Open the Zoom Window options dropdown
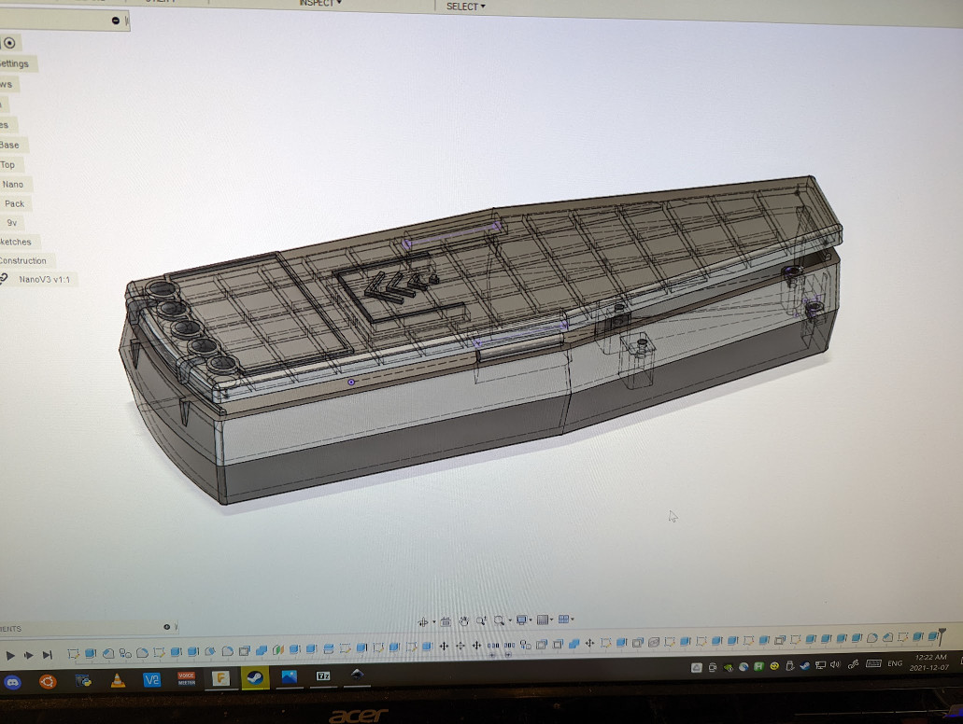This screenshot has height=724, width=963. 510,620
